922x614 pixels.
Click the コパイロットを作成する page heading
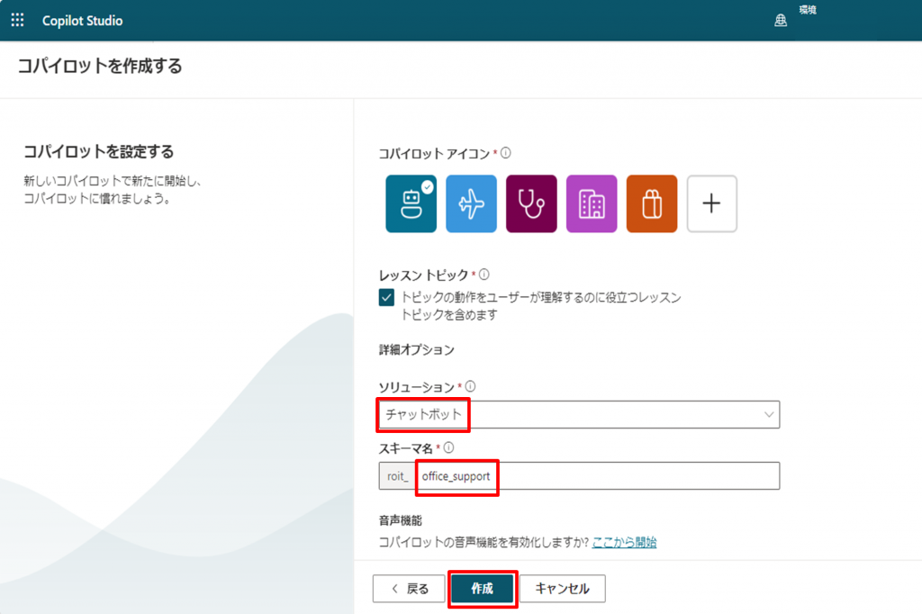(x=100, y=66)
